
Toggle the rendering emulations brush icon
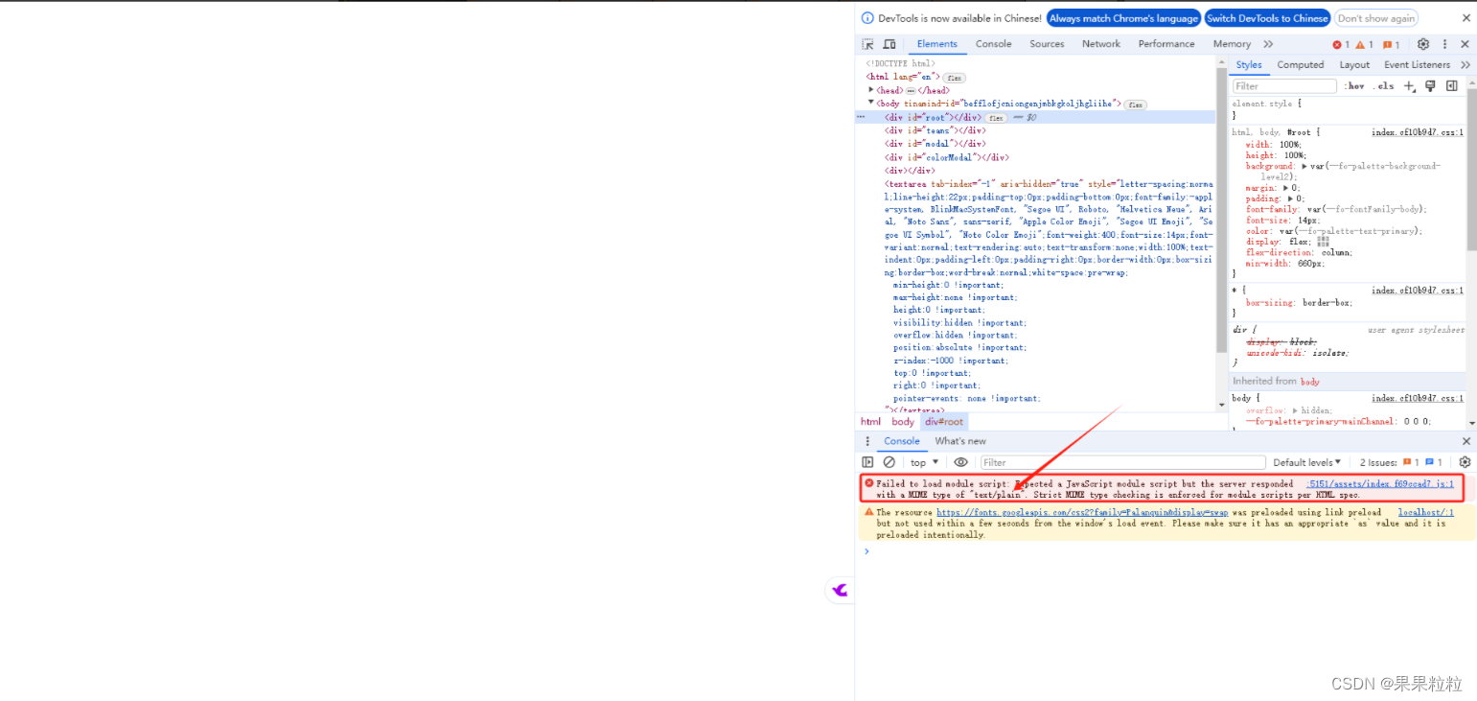coord(1430,86)
